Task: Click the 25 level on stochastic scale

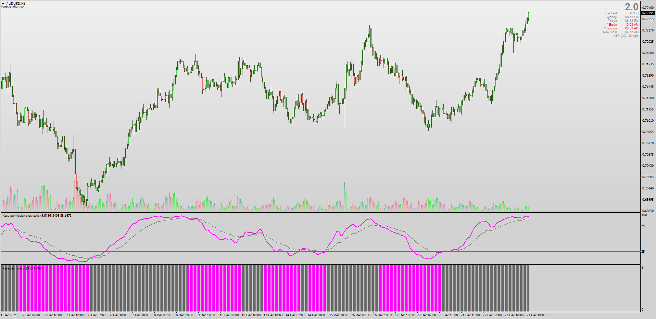Action: (x=643, y=252)
